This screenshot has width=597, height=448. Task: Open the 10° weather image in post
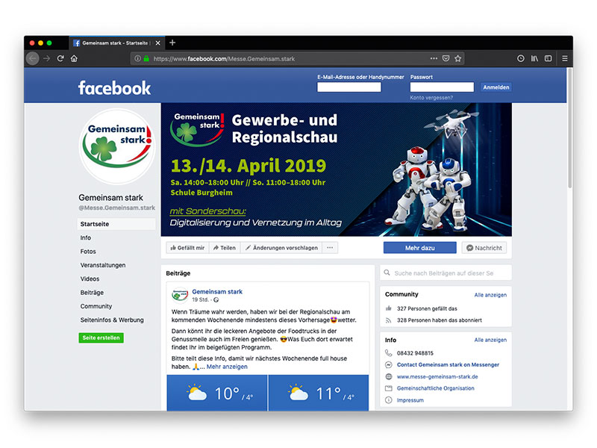(217, 393)
